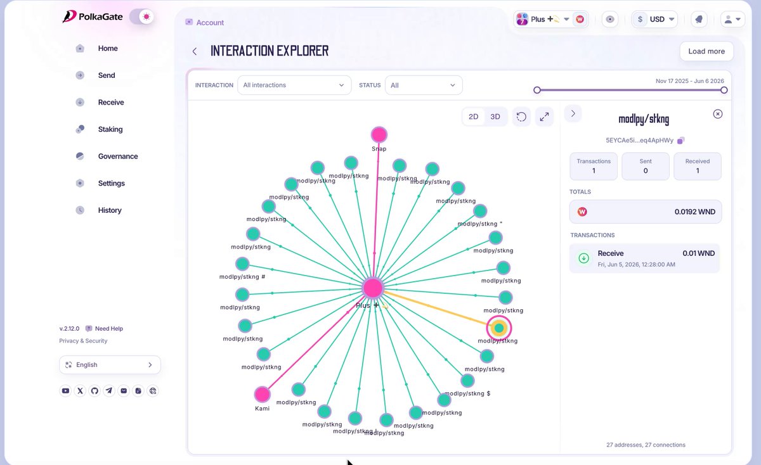Click the Transactions count card
This screenshot has width=761, height=465.
(x=593, y=166)
